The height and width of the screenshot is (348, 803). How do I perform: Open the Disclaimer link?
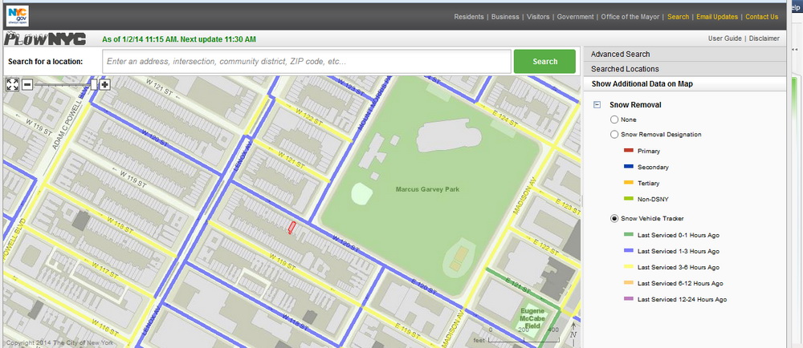click(764, 38)
